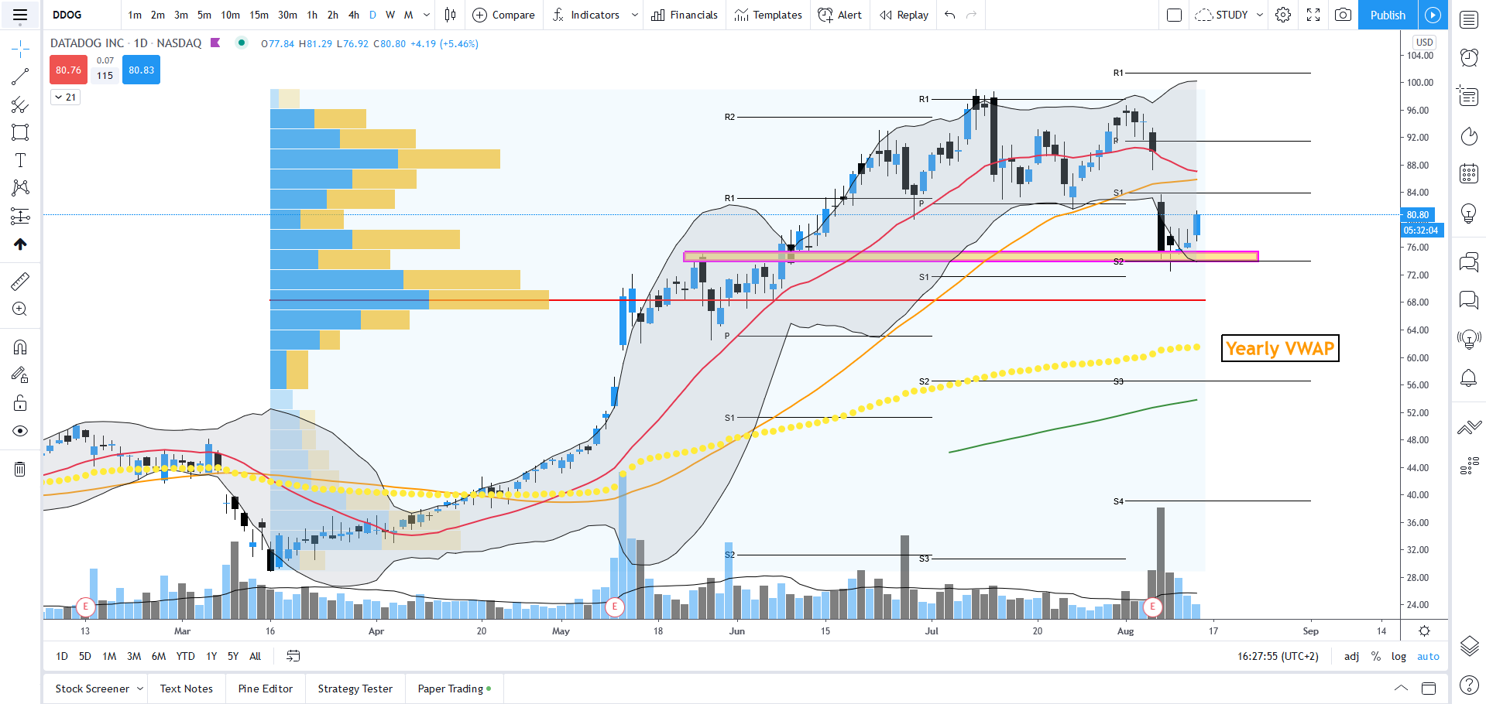Click the blue 80.83 buy price button

click(141, 70)
